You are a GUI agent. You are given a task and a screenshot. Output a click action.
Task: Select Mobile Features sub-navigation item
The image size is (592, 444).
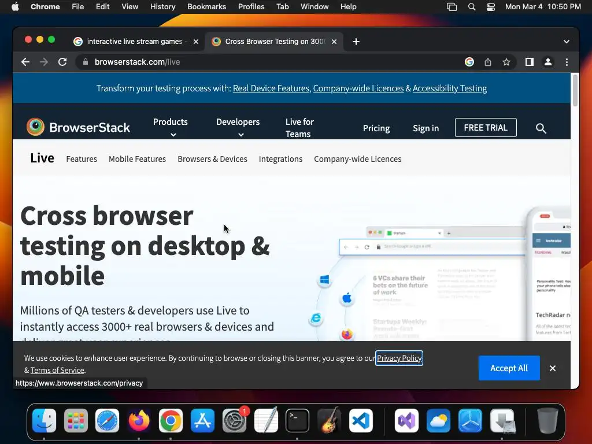click(138, 159)
